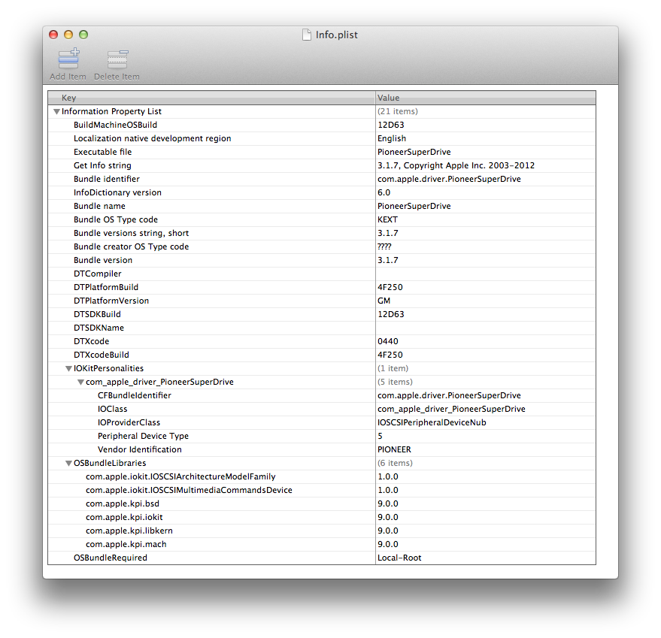Select the Bundle OS Type code key
Image resolution: width=661 pixels, height=638 pixels.
pos(116,219)
